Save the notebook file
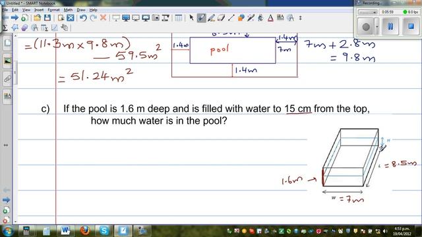The height and width of the screenshot is (237, 422). [x=47, y=18]
